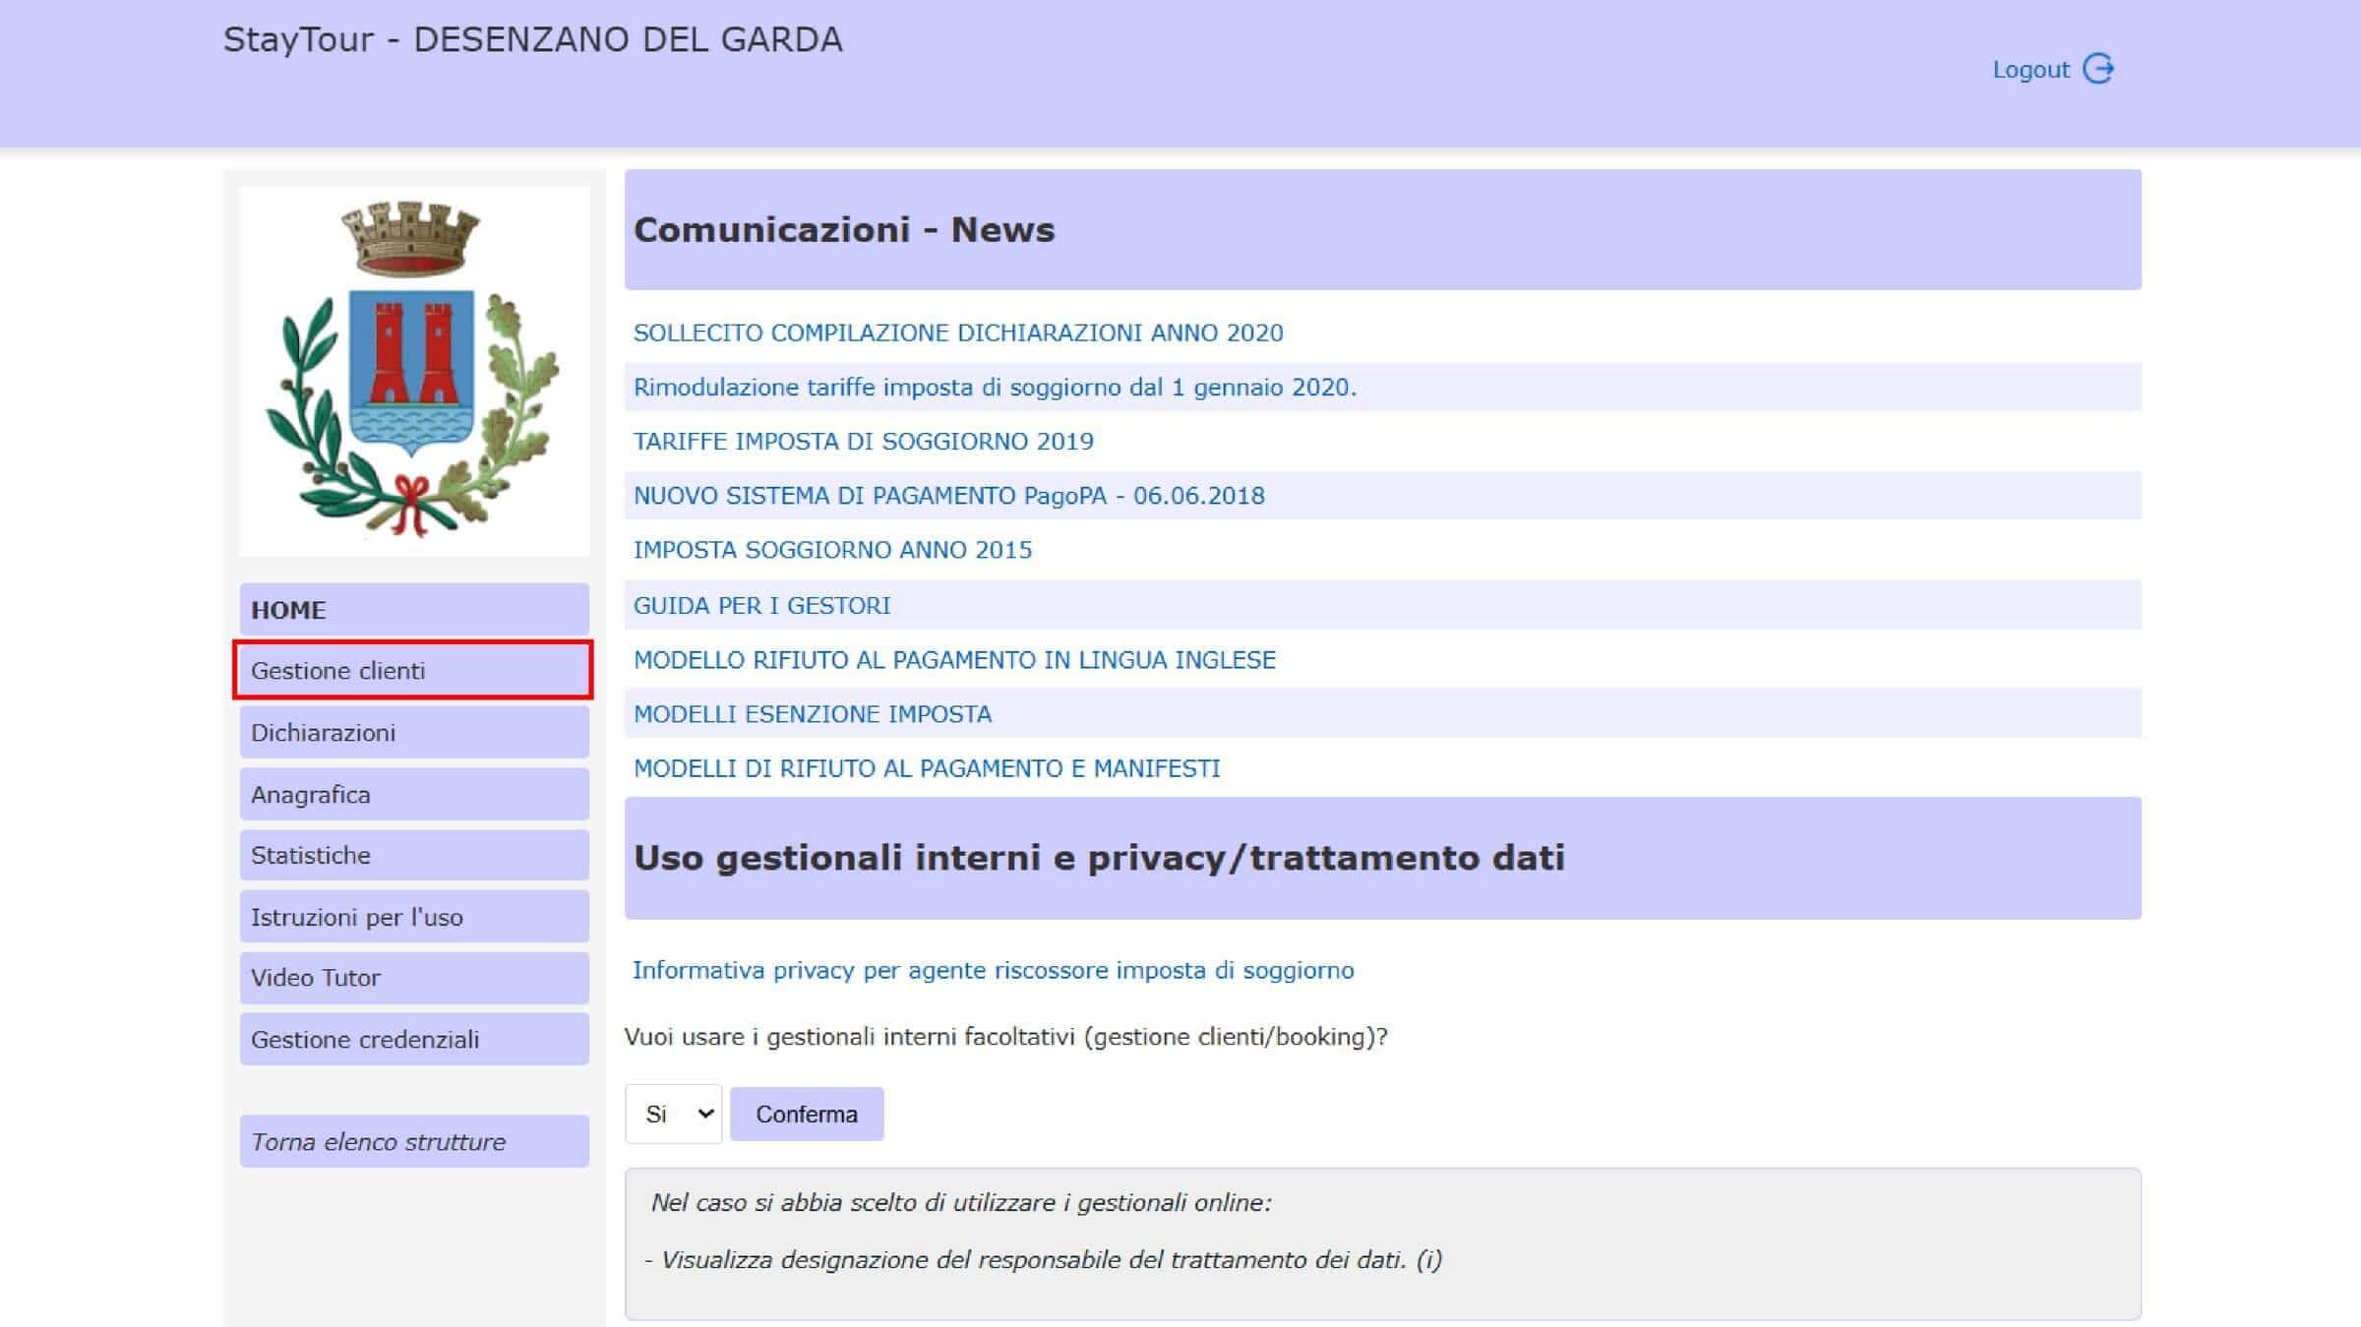Viewport: 2361px width, 1327px height.
Task: Click Visualizza designazione del responsabile del trattamento
Action: [1043, 1260]
